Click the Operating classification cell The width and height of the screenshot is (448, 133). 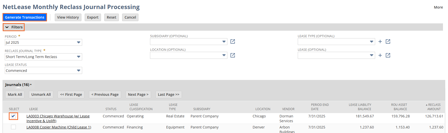click(135, 116)
